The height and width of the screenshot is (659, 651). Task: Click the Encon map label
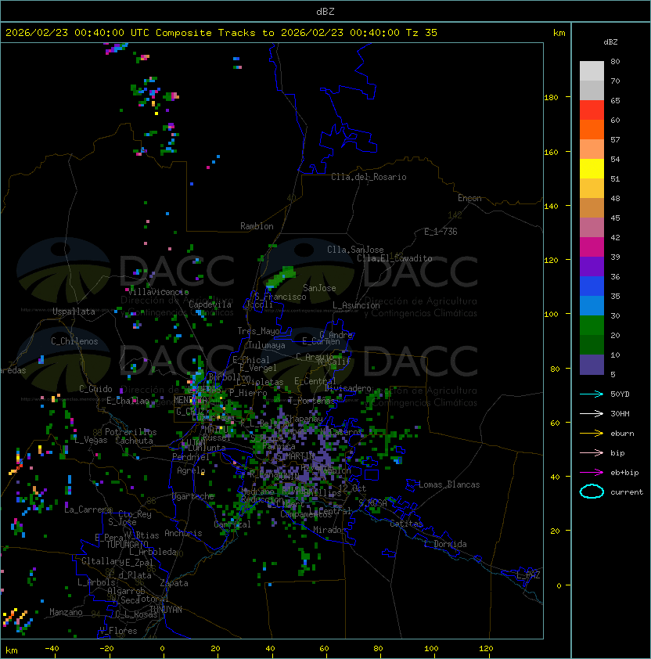click(x=469, y=198)
